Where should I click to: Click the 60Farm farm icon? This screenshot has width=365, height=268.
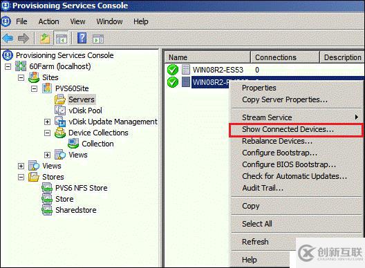point(21,66)
